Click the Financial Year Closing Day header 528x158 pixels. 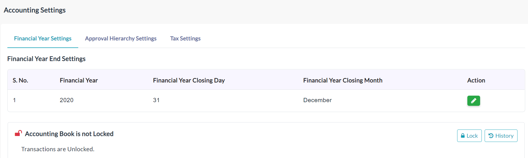tap(189, 80)
